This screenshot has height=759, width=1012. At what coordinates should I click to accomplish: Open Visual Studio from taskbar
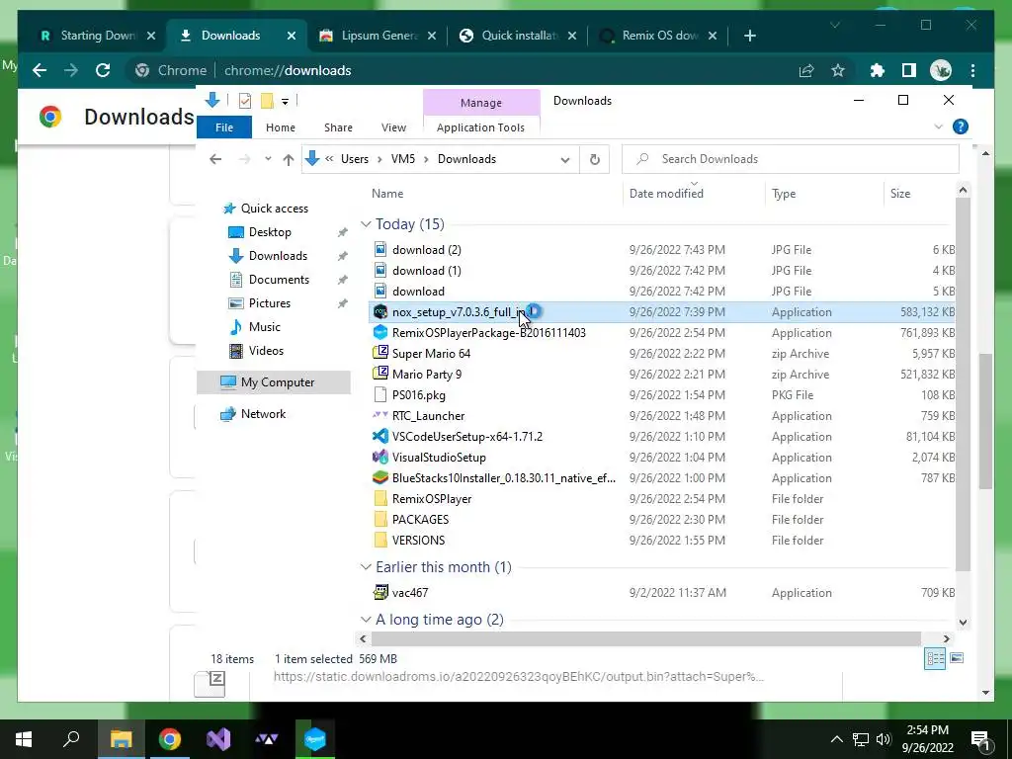tap(218, 739)
